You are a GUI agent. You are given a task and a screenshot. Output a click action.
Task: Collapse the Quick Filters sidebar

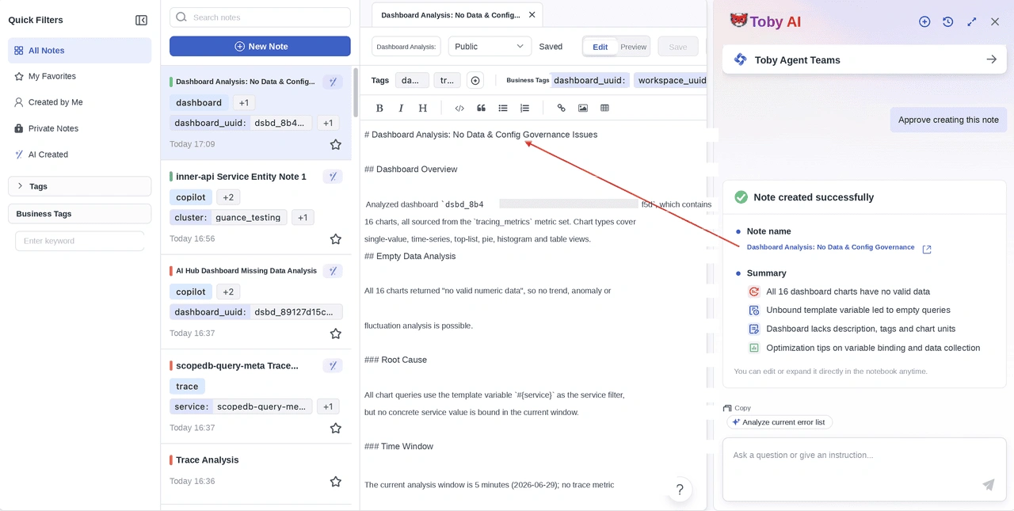click(x=141, y=21)
